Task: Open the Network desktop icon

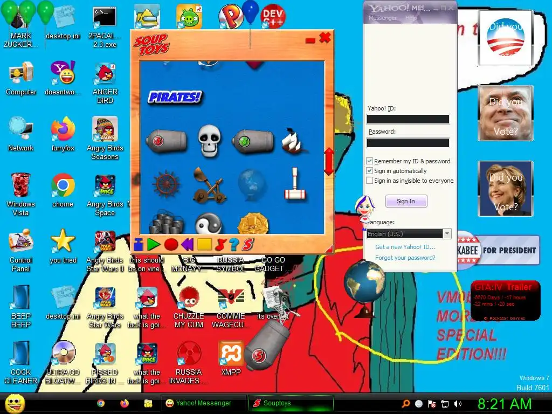Action: [21, 134]
